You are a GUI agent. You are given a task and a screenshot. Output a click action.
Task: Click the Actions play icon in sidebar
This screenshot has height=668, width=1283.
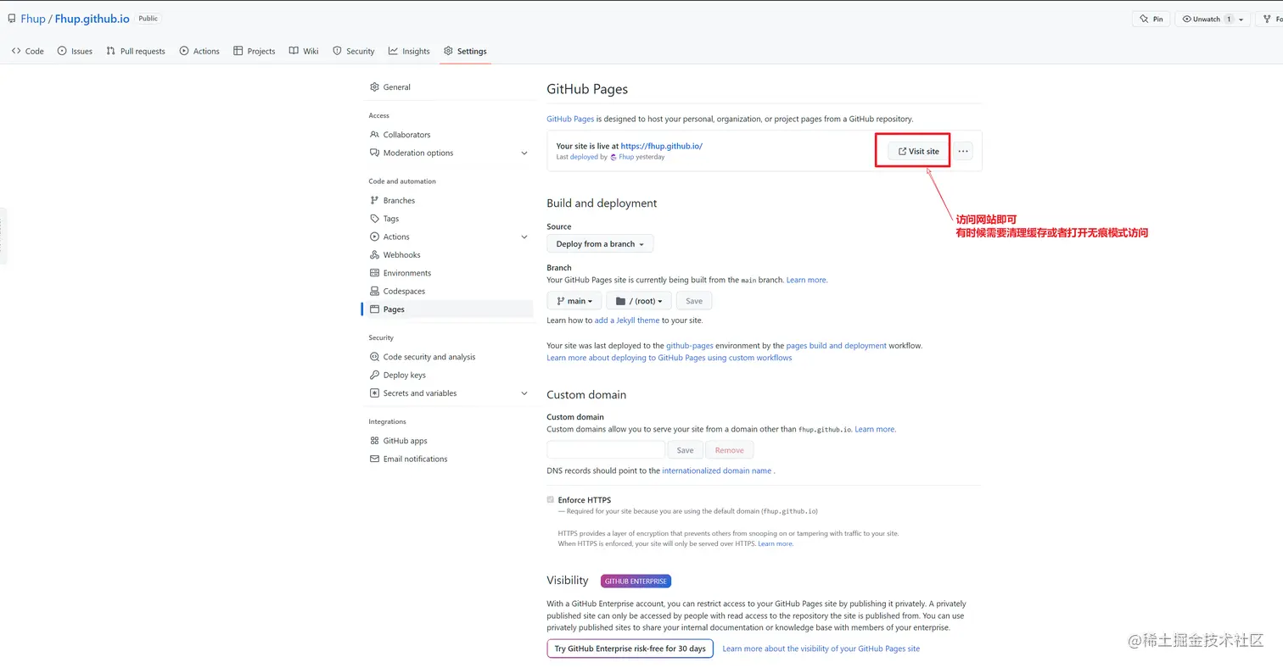[374, 237]
